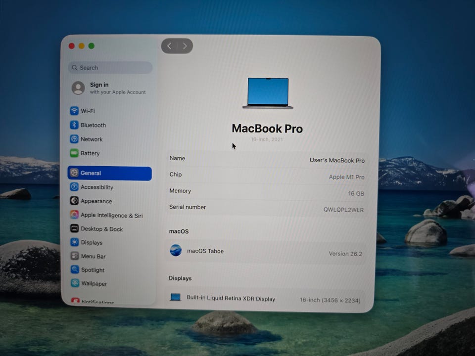Image resolution: width=475 pixels, height=356 pixels.
Task: Focus the Search field
Action: [x=110, y=68]
